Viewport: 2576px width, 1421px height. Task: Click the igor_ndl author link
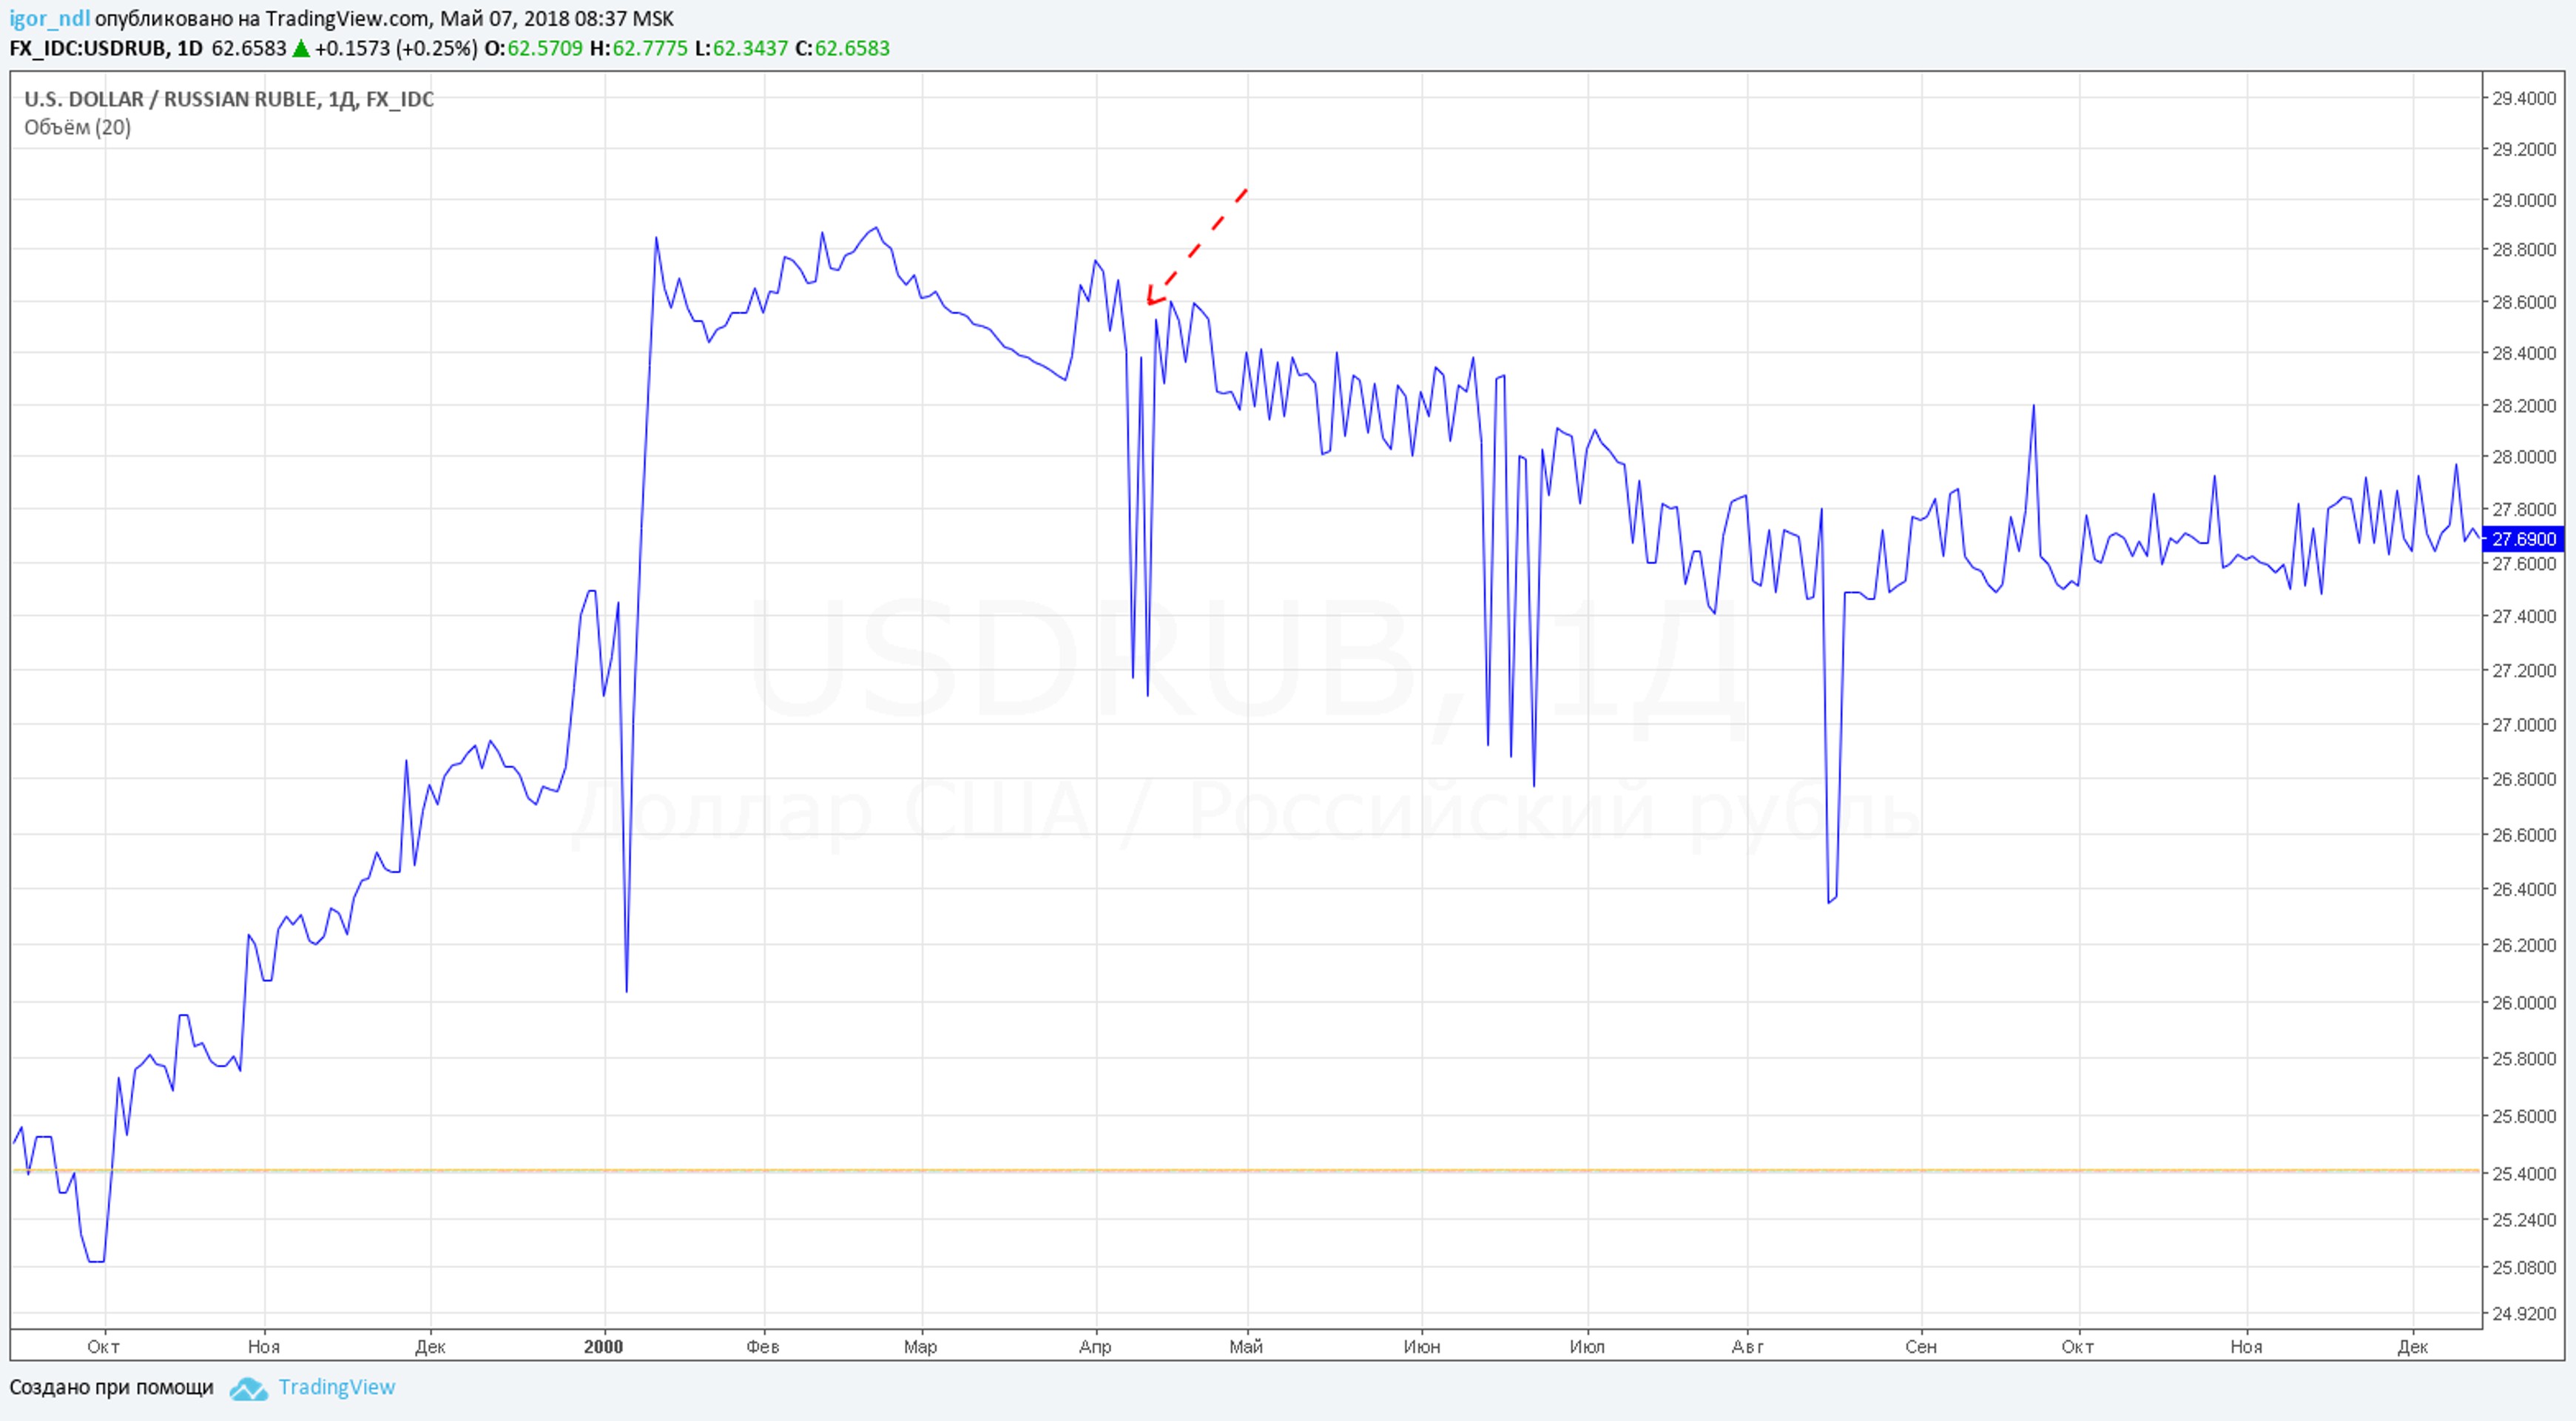(x=49, y=19)
